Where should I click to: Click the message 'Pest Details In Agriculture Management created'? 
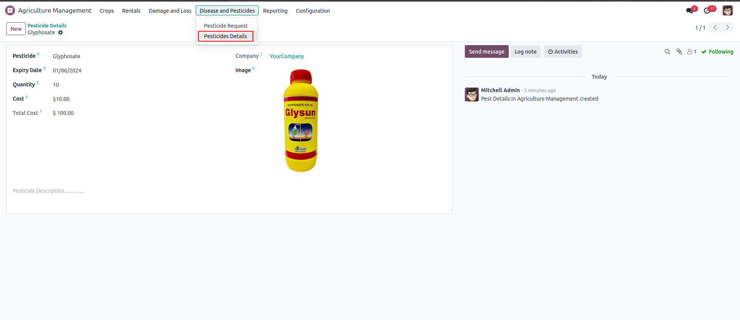point(540,99)
